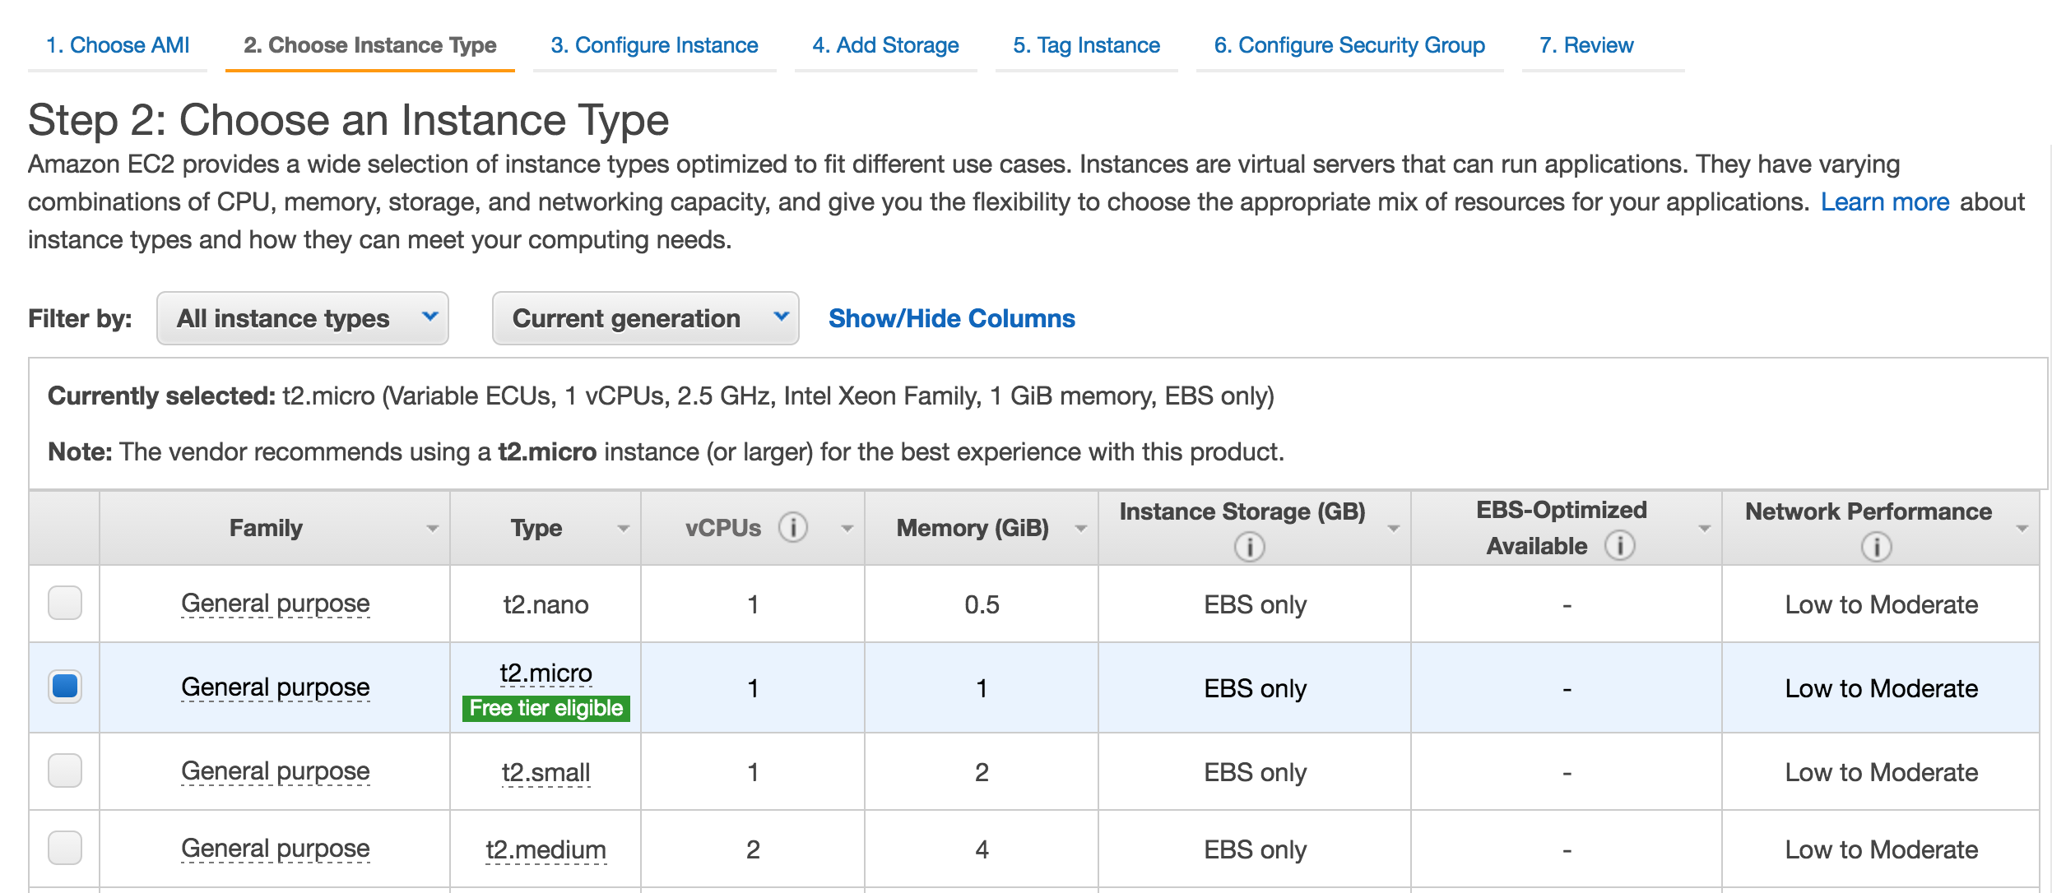Go to 1. Choose AMI step
This screenshot has width=2052, height=893.
coord(118,45)
